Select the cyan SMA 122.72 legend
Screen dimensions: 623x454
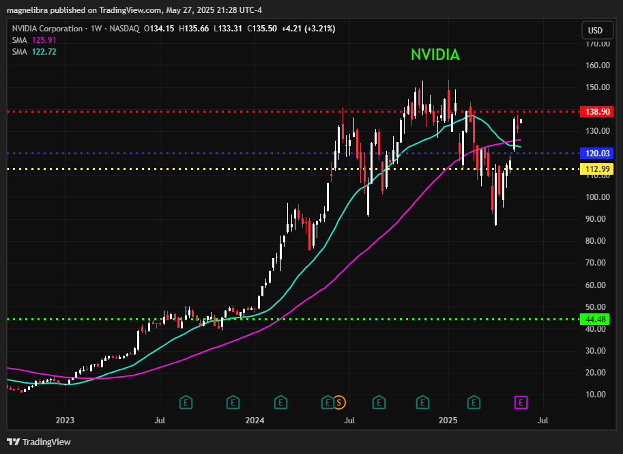tap(34, 52)
